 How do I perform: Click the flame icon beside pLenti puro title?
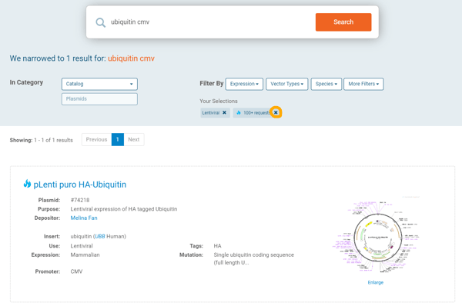coord(27,184)
